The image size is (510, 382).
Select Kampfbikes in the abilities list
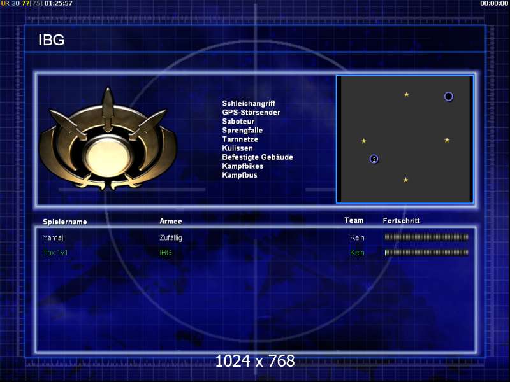[242, 166]
